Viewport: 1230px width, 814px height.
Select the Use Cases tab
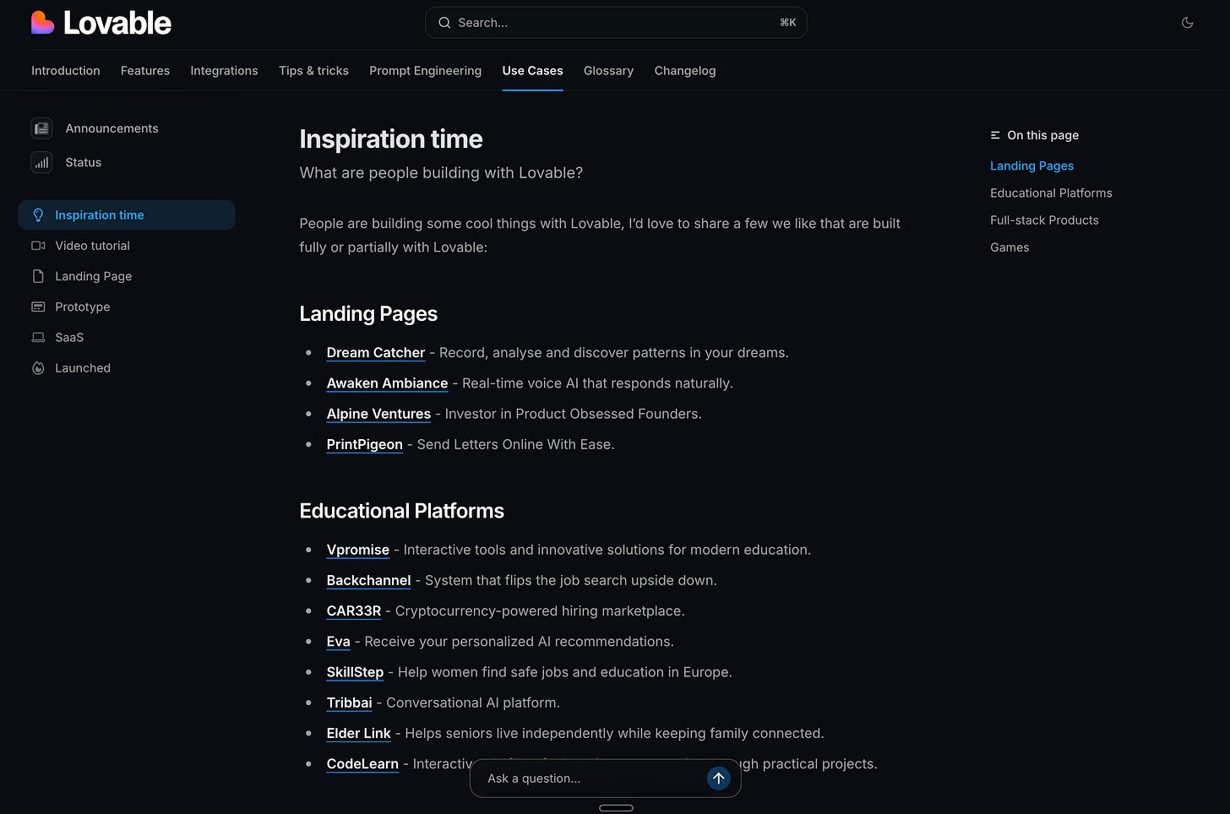pyautogui.click(x=532, y=71)
